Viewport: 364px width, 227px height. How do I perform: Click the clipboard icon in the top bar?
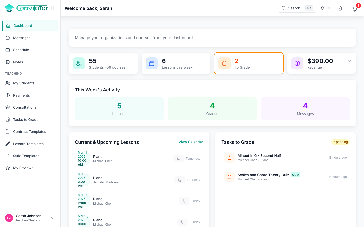click(x=340, y=8)
